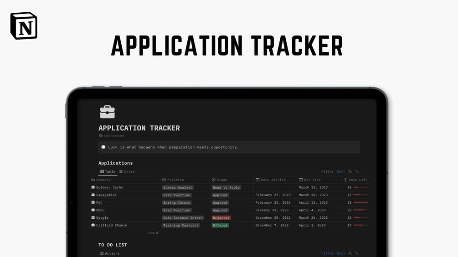Click the TO DO LIST heading
Viewport: 458px width, 257px height.
point(113,245)
